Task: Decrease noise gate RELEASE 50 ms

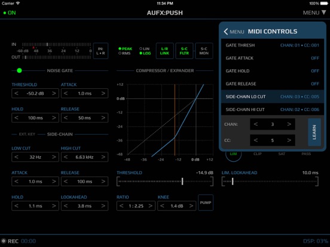Action: pos(66,118)
